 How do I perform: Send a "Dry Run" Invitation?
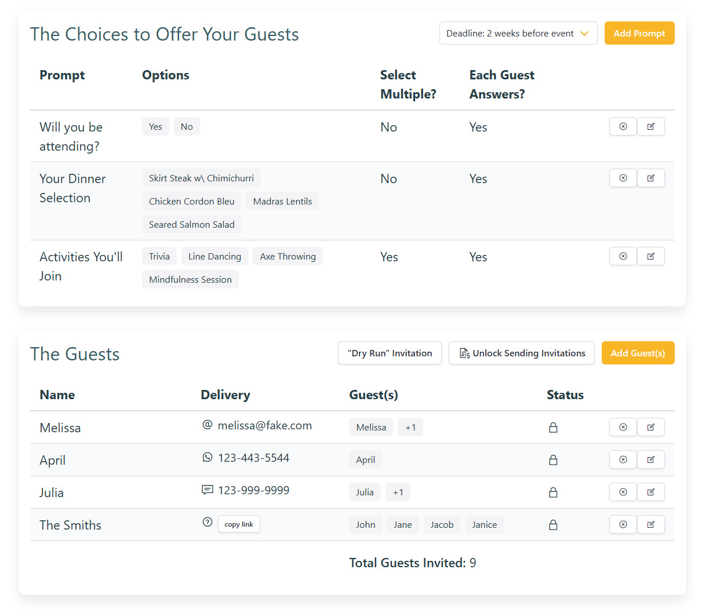point(390,353)
